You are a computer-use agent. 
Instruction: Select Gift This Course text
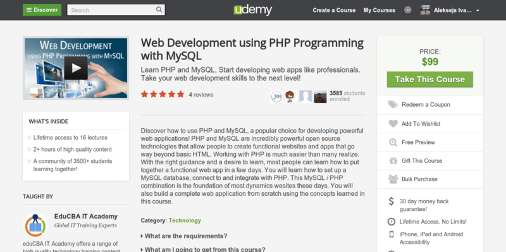pyautogui.click(x=422, y=161)
